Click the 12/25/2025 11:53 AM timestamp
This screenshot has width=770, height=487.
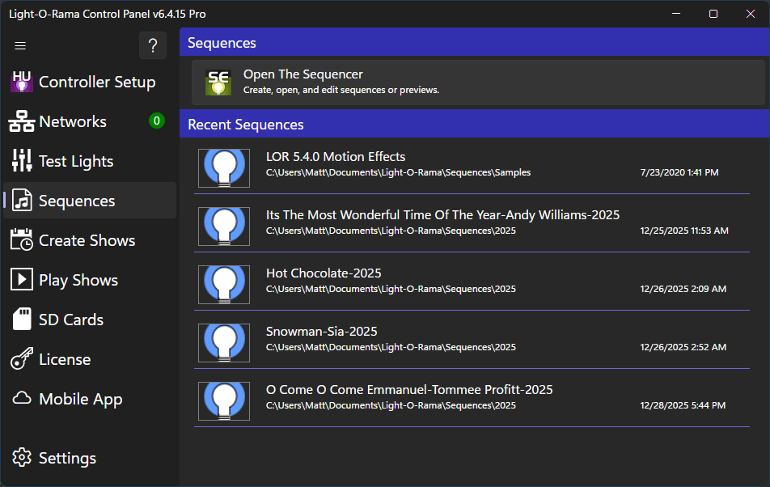pos(684,231)
